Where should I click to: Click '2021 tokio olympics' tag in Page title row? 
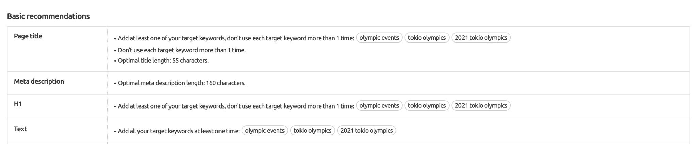point(481,38)
